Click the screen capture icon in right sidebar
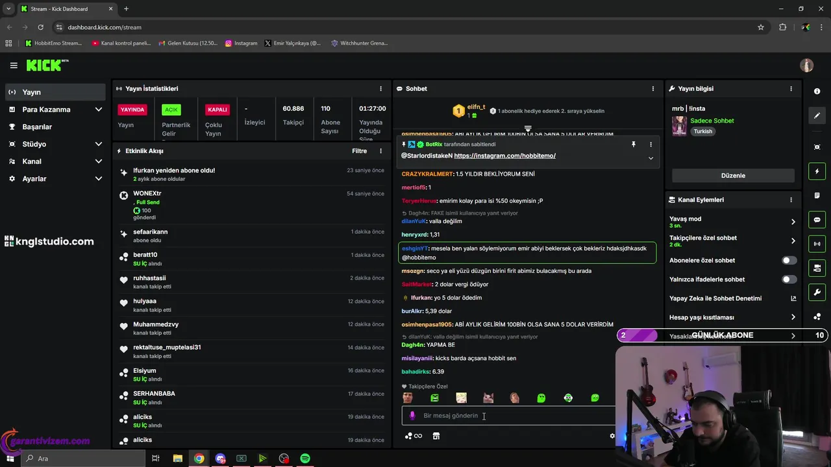Image resolution: width=831 pixels, height=467 pixels. (817, 147)
